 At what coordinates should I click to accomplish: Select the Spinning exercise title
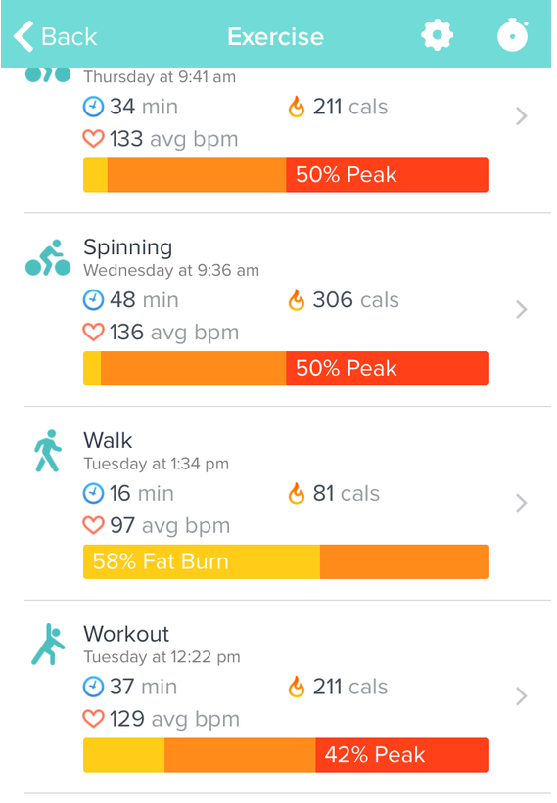[x=128, y=247]
